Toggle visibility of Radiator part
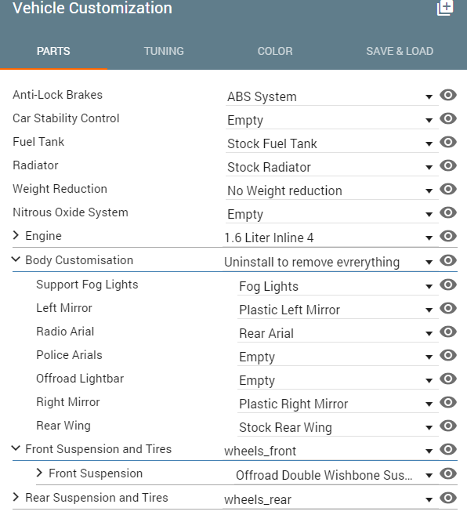The height and width of the screenshot is (515, 467). (x=448, y=165)
